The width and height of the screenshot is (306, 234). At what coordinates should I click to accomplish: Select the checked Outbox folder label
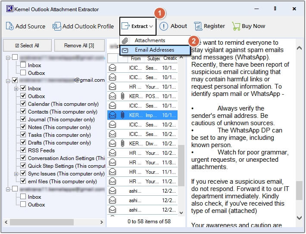coord(37,96)
